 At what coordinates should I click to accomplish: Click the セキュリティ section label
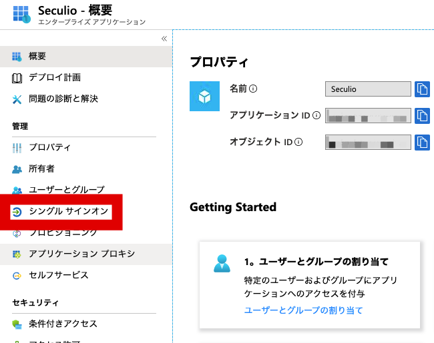coord(35,302)
